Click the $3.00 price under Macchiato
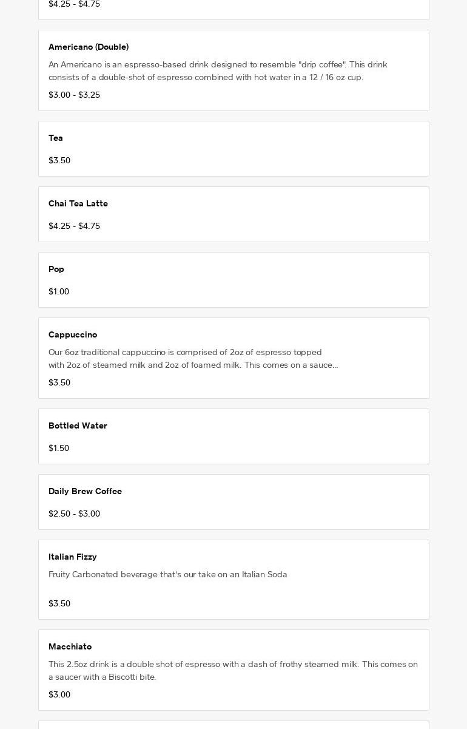Viewport: 467px width, 729px height. [59, 694]
